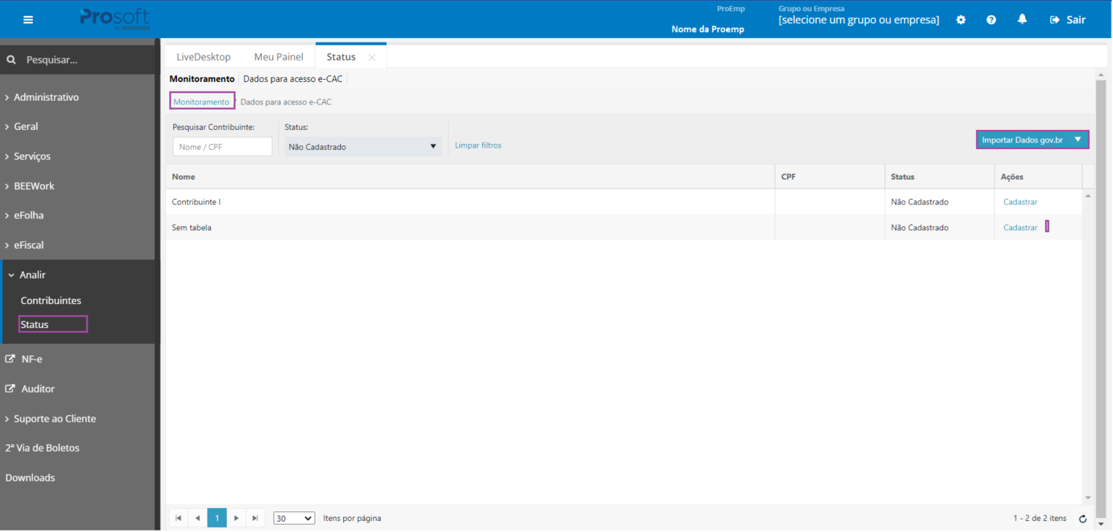This screenshot has height=532, width=1113.
Task: Click the Nome / CPF search field
Action: 222,147
